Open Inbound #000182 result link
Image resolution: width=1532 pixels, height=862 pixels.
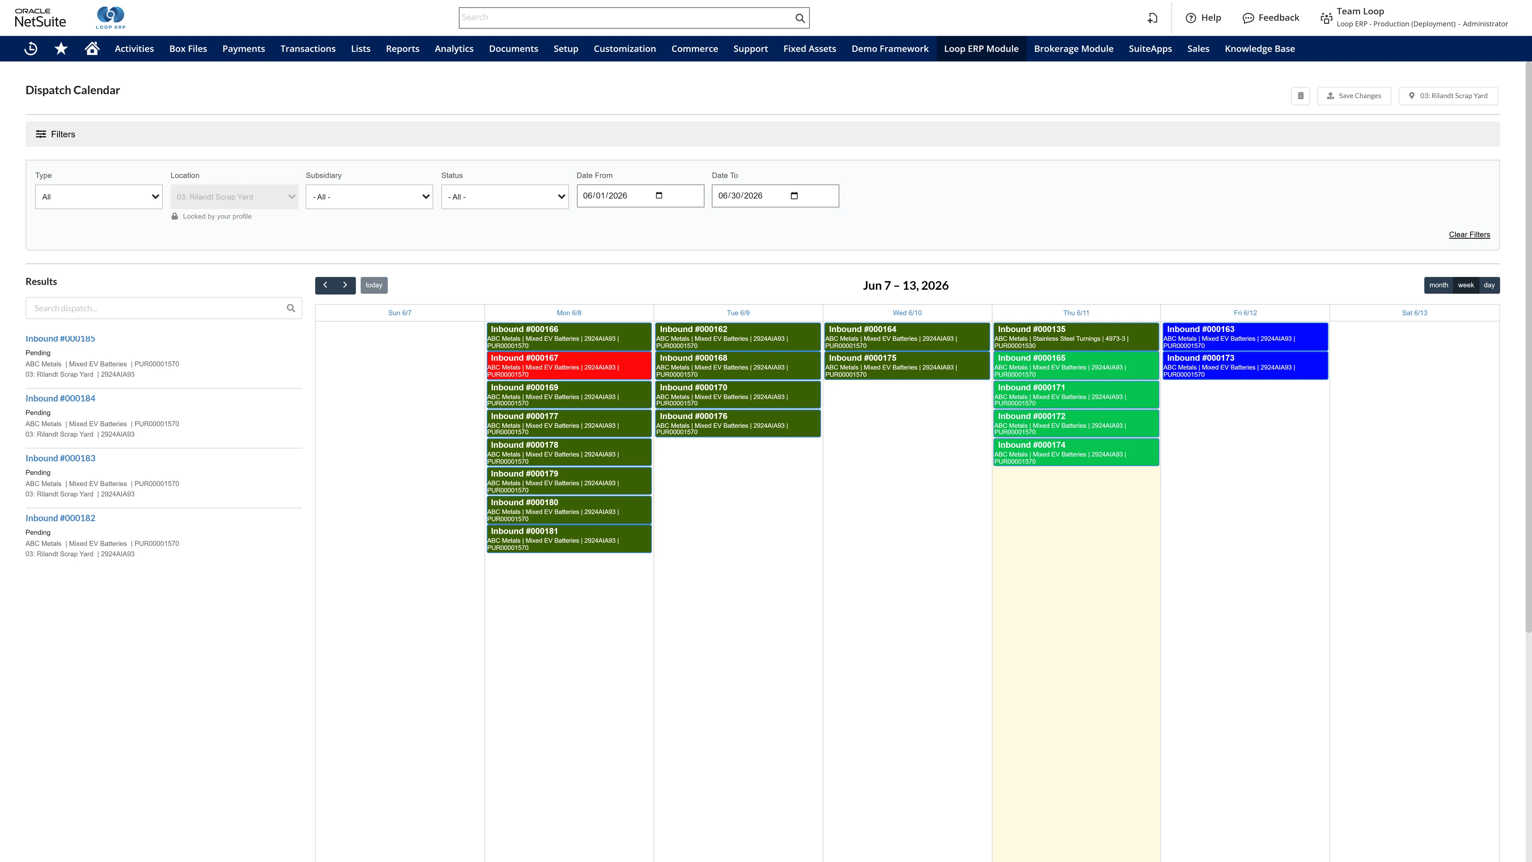point(60,518)
